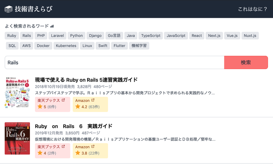Go to 技術書えらび home title
The height and width of the screenshot is (164, 273).
point(33,9)
